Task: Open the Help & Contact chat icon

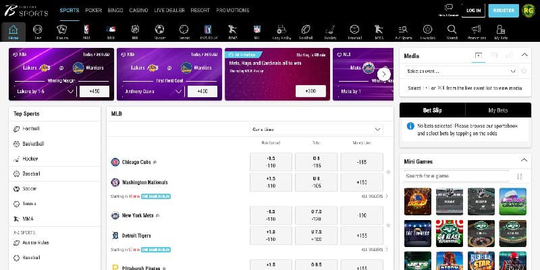Action: pyautogui.click(x=448, y=10)
